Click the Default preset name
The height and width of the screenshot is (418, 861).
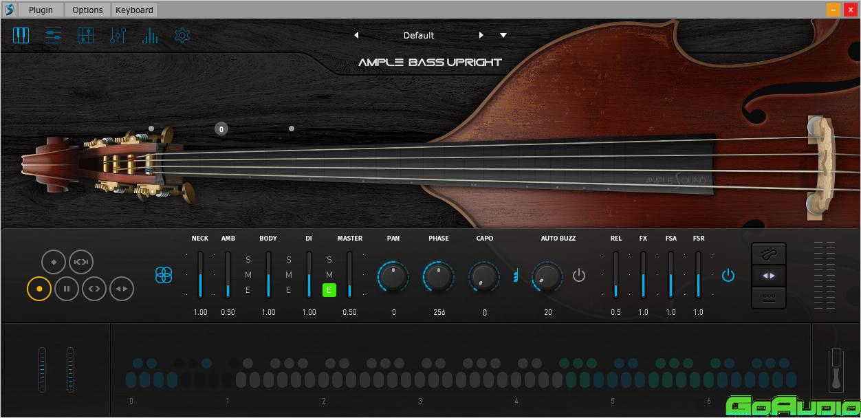click(x=419, y=35)
